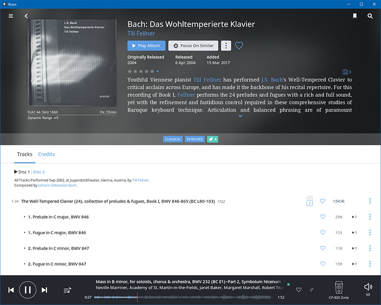Switch to the Credits tab
Viewport: 381px width, 305px height.
pyautogui.click(x=46, y=154)
